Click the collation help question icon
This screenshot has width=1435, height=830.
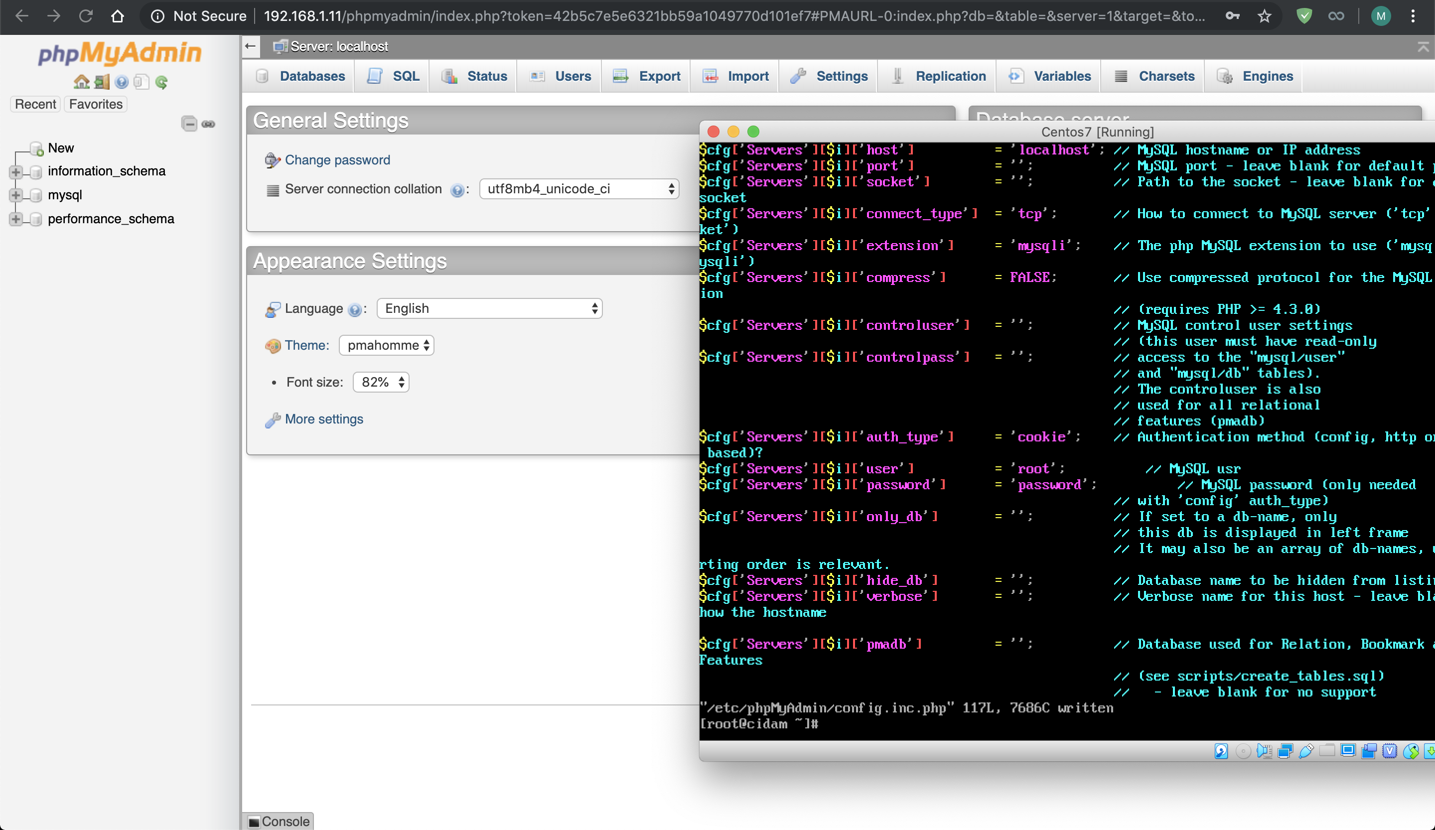[457, 190]
